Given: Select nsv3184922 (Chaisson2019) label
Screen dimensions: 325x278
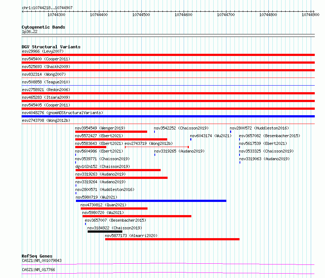Looking at the screenshot, I should coord(115,228).
